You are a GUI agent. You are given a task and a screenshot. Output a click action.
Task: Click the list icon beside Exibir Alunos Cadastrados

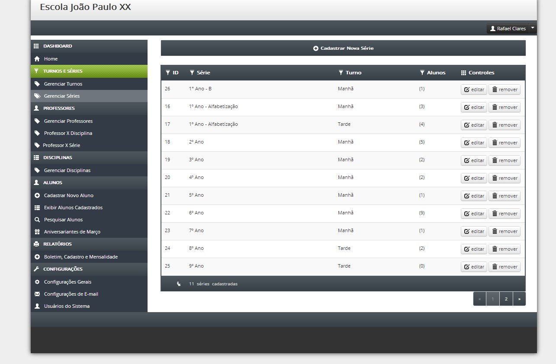point(37,208)
